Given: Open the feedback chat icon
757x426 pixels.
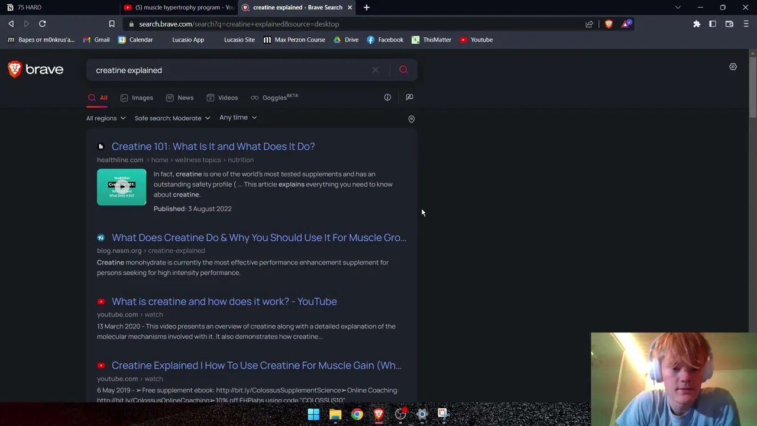Looking at the screenshot, I should click(409, 98).
